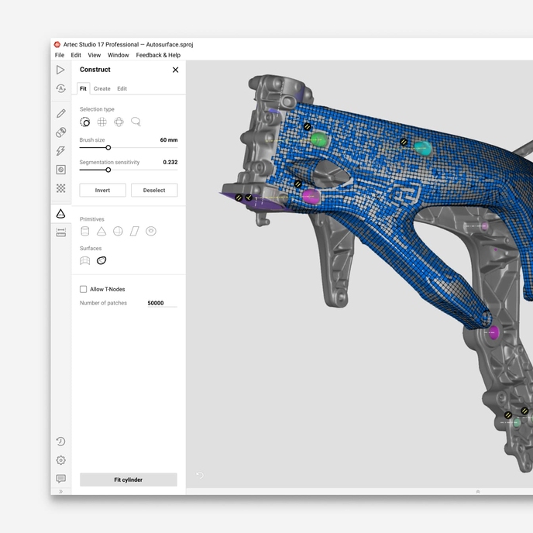Switch to the Edit tab in Construct

pos(122,89)
